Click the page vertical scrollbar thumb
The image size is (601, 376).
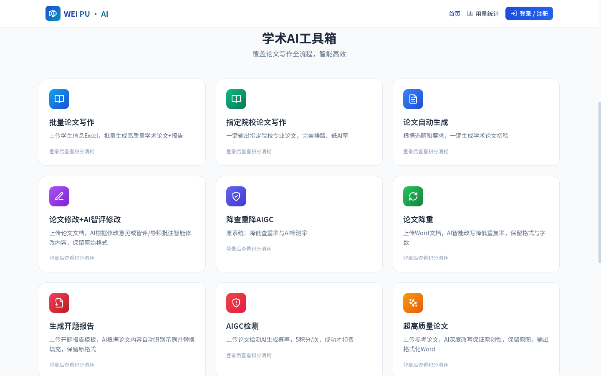pos(600,182)
